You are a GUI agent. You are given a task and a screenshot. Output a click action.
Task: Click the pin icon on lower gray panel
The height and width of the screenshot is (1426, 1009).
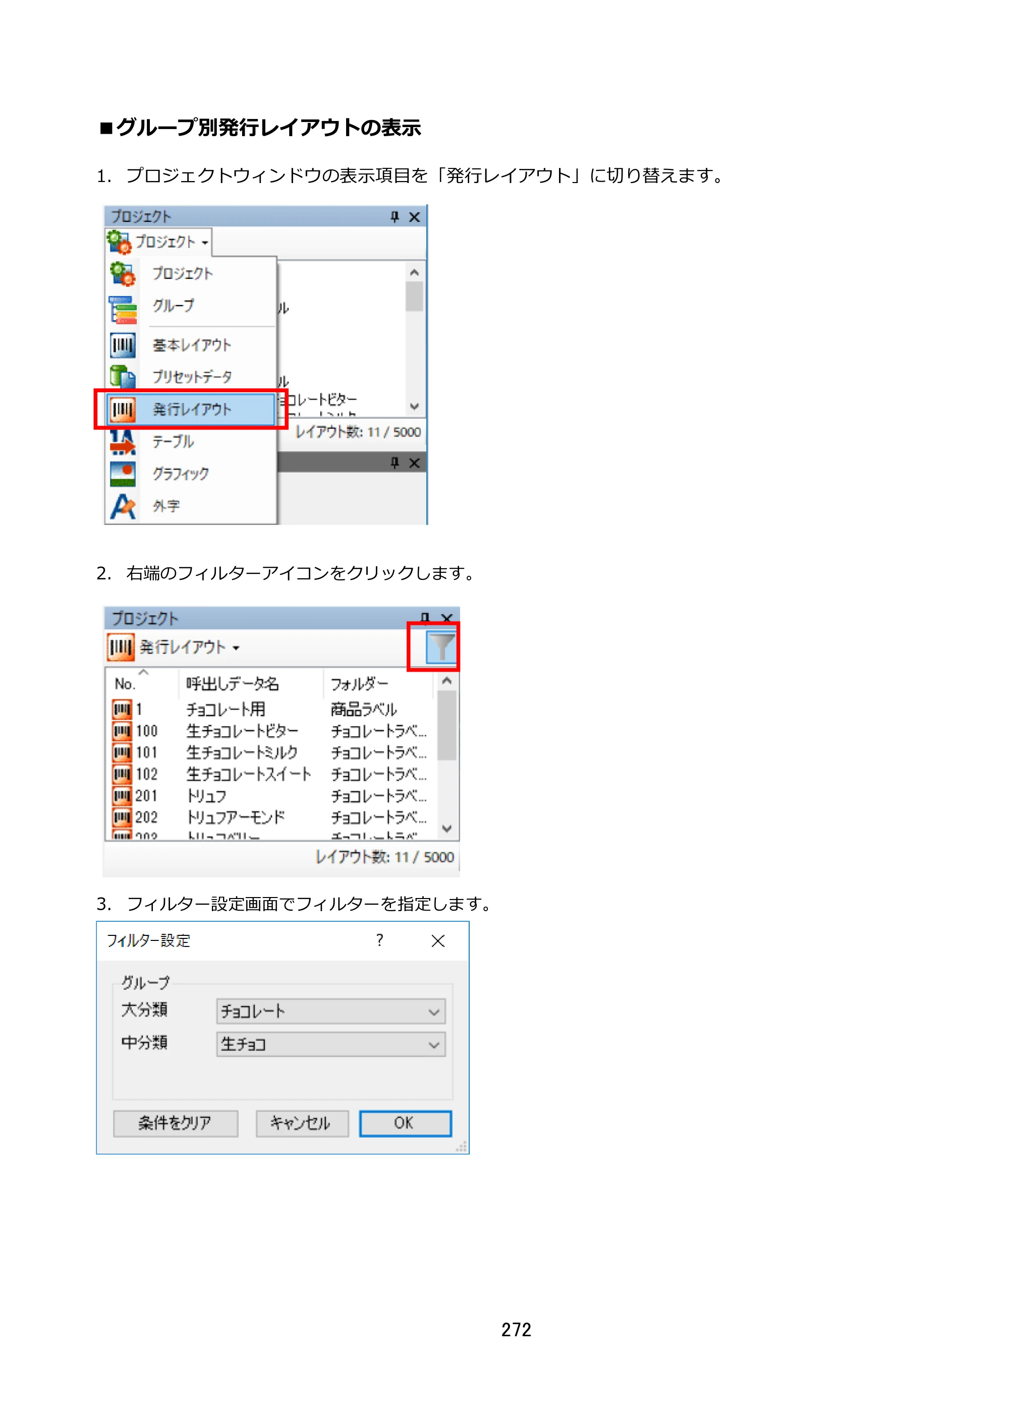(395, 463)
